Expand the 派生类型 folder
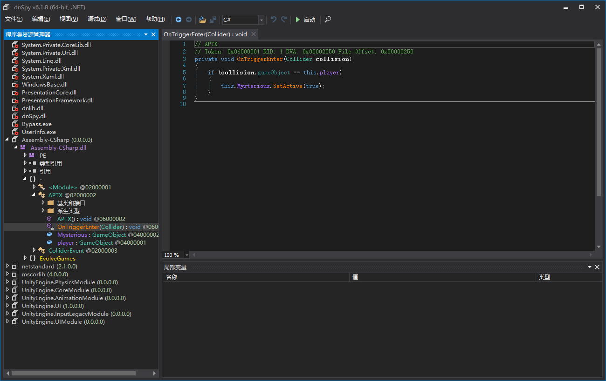The height and width of the screenshot is (381, 606). (43, 211)
